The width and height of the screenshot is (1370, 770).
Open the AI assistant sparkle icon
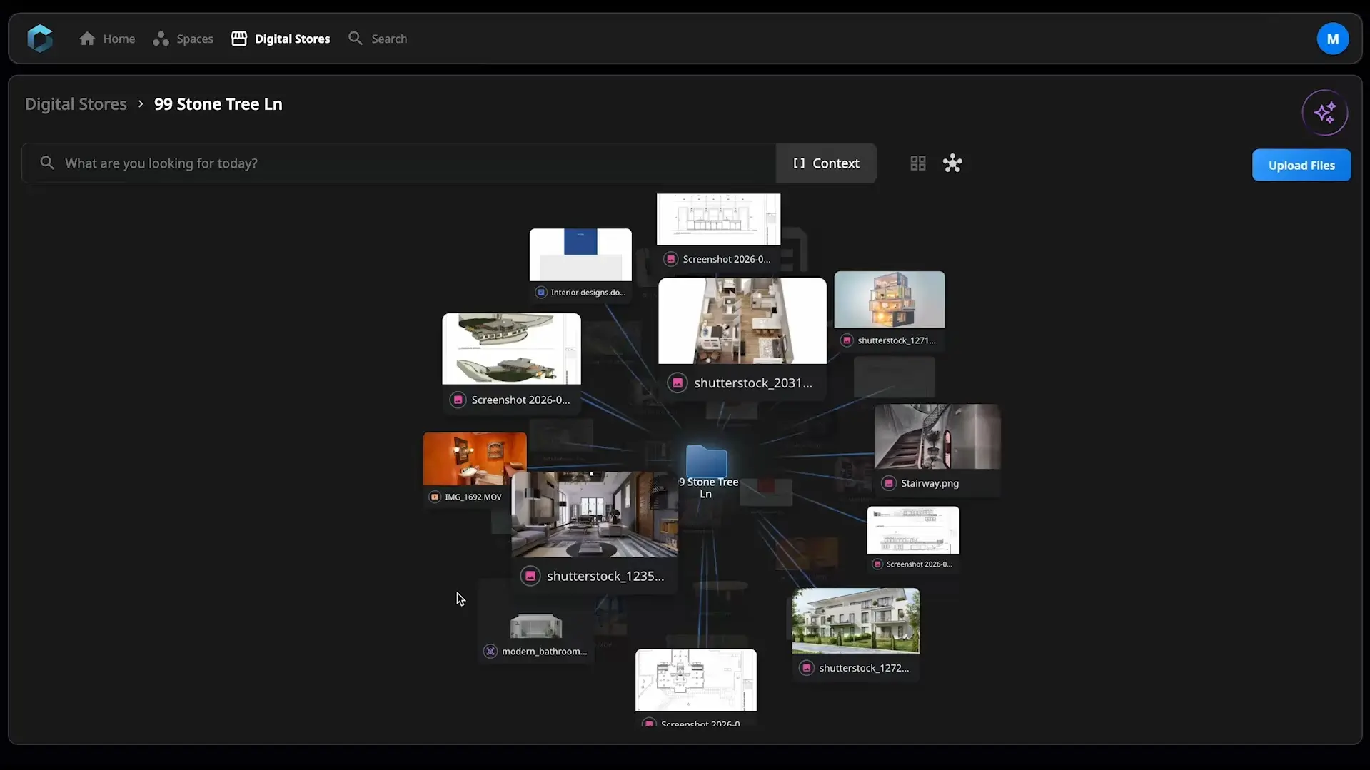click(1324, 113)
